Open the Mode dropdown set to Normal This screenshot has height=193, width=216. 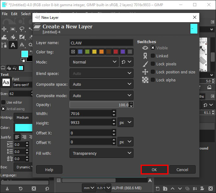click(x=94, y=62)
